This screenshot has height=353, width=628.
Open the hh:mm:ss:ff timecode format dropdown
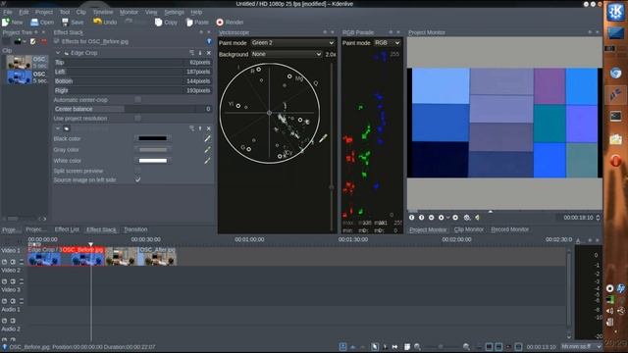581,346
